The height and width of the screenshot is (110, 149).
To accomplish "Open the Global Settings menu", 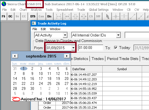I will tap(99, 10).
